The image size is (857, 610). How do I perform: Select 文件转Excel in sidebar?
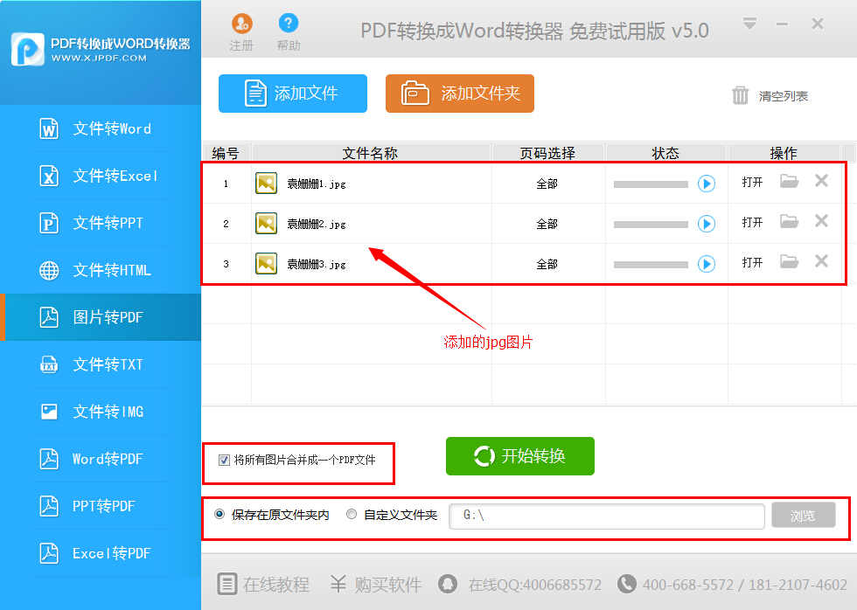point(101,176)
